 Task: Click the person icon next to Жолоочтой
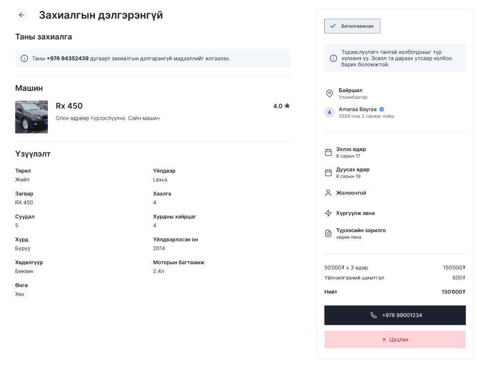point(328,193)
